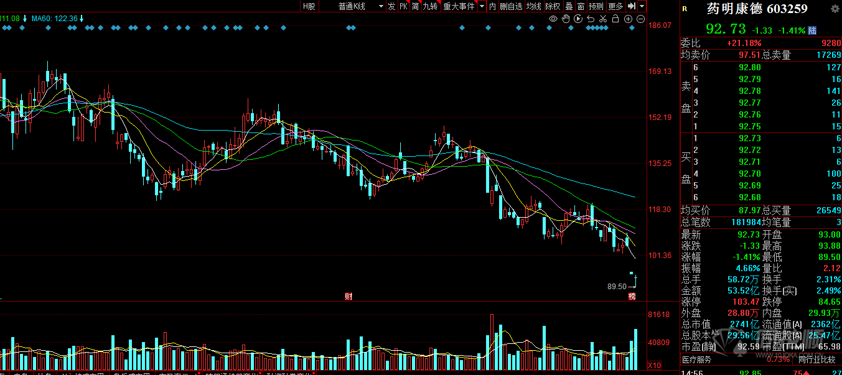This screenshot has height=375, width=842.
Task: Click the yellow R marker beside the stock name
Action: 685,9
